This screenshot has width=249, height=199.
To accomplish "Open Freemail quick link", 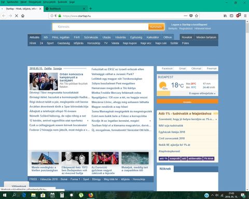I will (212, 68).
